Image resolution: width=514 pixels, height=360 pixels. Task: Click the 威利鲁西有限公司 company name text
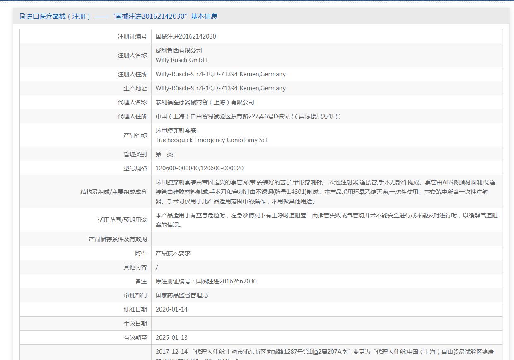click(179, 51)
